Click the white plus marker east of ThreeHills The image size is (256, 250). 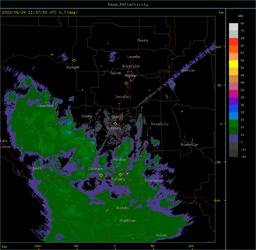[x=182, y=111]
